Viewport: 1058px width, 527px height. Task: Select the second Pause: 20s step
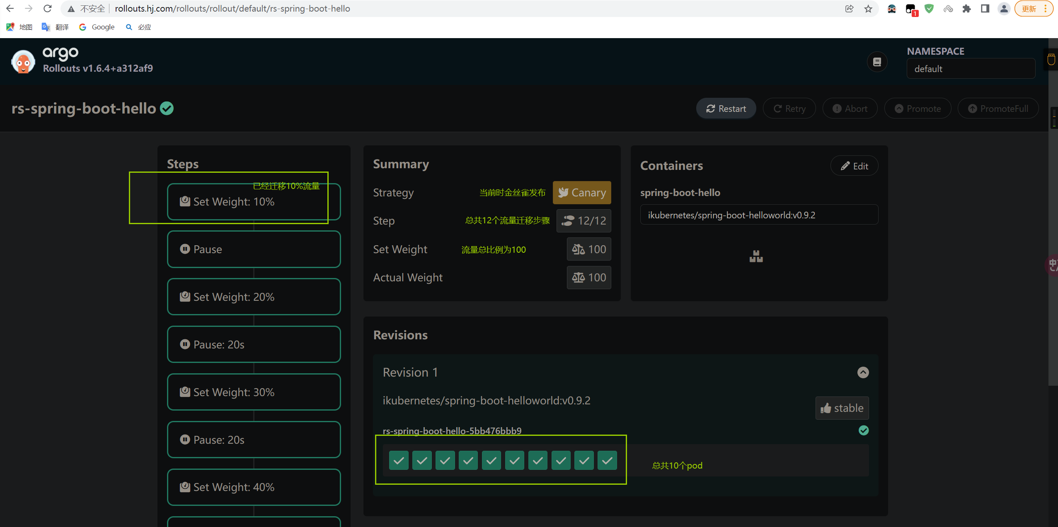coord(254,440)
